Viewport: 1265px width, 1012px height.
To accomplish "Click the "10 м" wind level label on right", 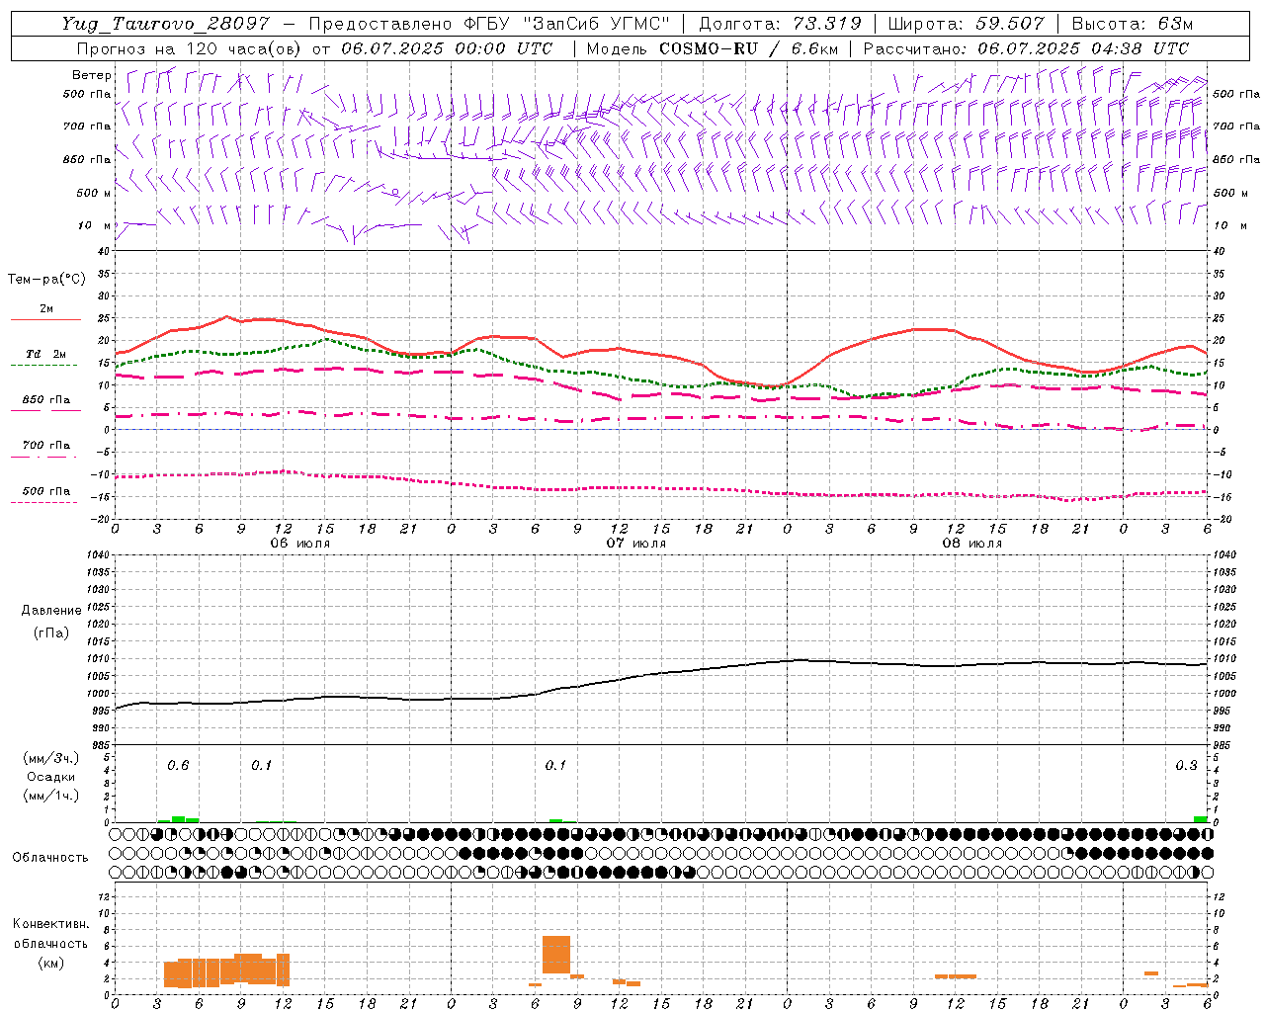I will coord(1229,225).
